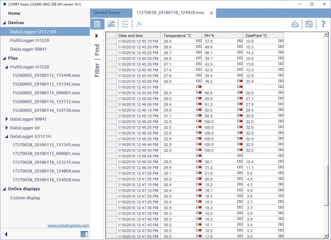Collapse the left sidebar with arrow

(6, 234)
